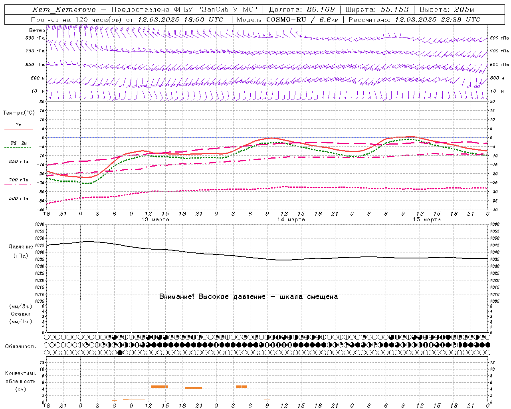Click the '500 гПа' temperature legend entry
The width and height of the screenshot is (511, 409).
(x=19, y=199)
